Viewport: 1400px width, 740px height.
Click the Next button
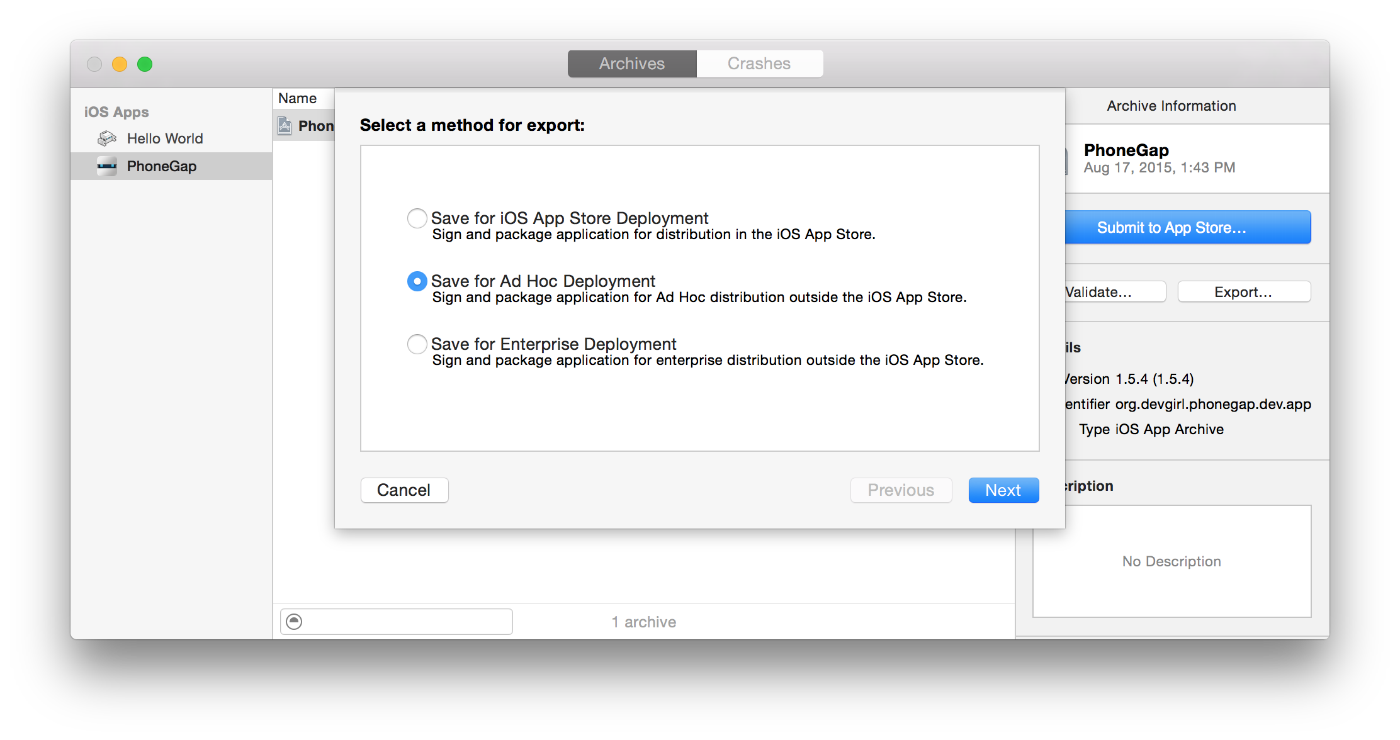pos(1003,490)
